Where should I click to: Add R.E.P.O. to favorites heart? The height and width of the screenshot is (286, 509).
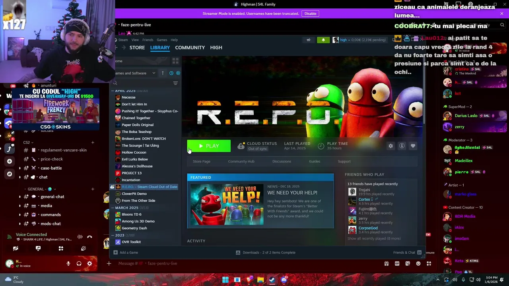click(413, 146)
